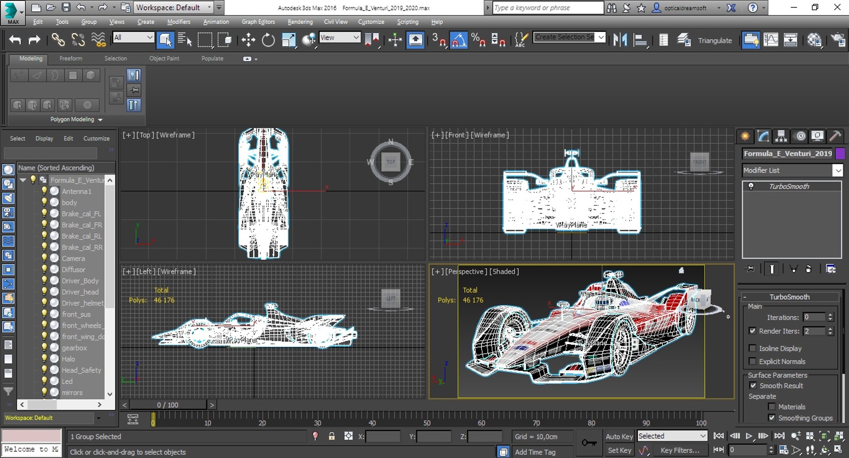Collapse Formula_E_Venturi group in scene explorer
This screenshot has height=458, width=849.
point(23,180)
